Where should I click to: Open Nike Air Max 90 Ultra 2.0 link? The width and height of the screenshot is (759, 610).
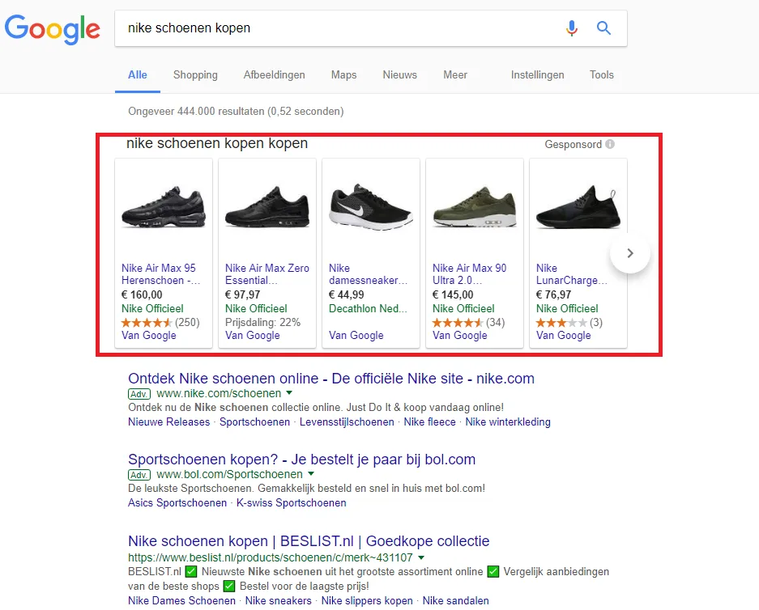click(470, 274)
